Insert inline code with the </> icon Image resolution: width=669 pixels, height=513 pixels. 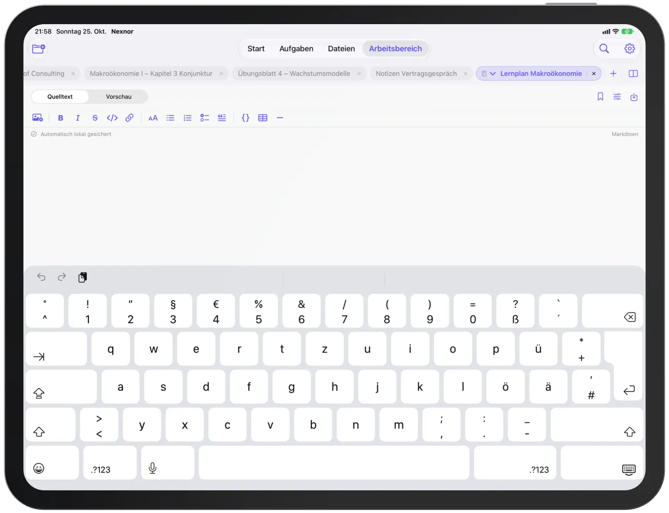point(112,118)
